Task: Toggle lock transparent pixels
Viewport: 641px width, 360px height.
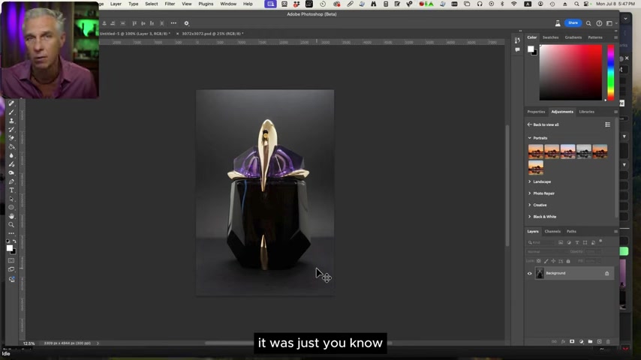Action: [x=539, y=261]
